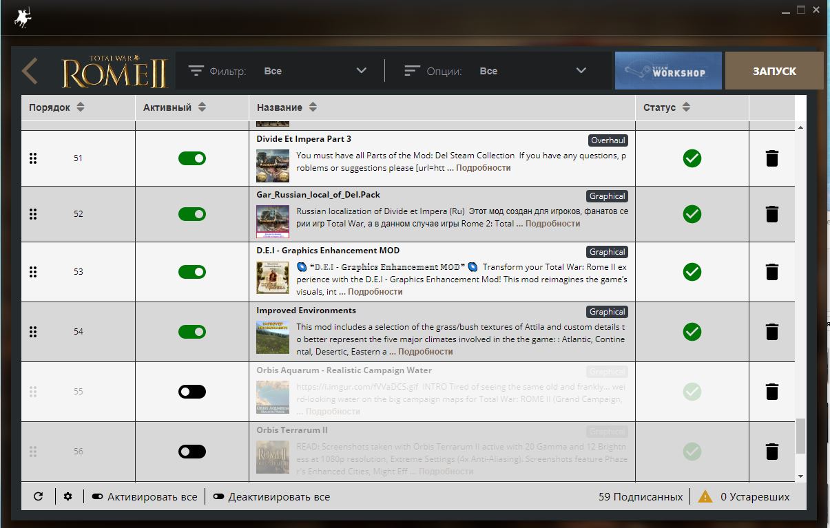Sort the list by Название column
Screen dimensions: 830x528
pyautogui.click(x=287, y=107)
